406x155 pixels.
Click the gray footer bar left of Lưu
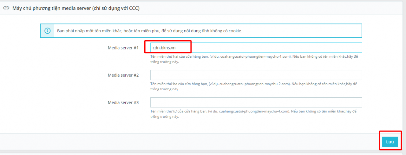tap(190, 142)
